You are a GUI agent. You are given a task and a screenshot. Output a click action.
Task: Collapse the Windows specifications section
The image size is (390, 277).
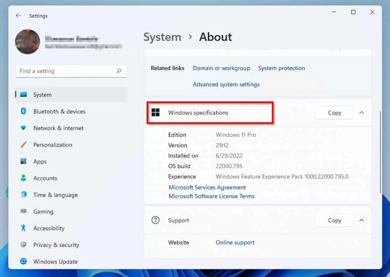coord(362,113)
